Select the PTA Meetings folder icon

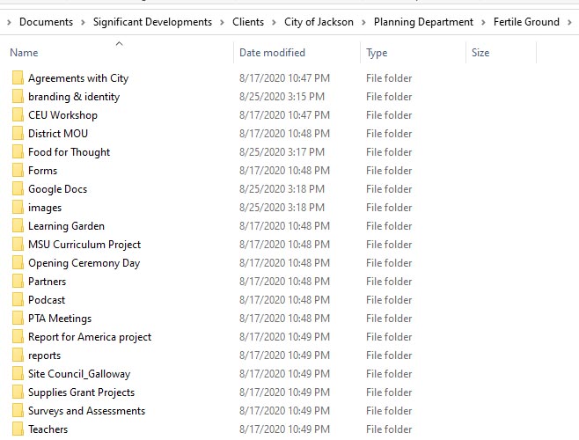pos(18,318)
